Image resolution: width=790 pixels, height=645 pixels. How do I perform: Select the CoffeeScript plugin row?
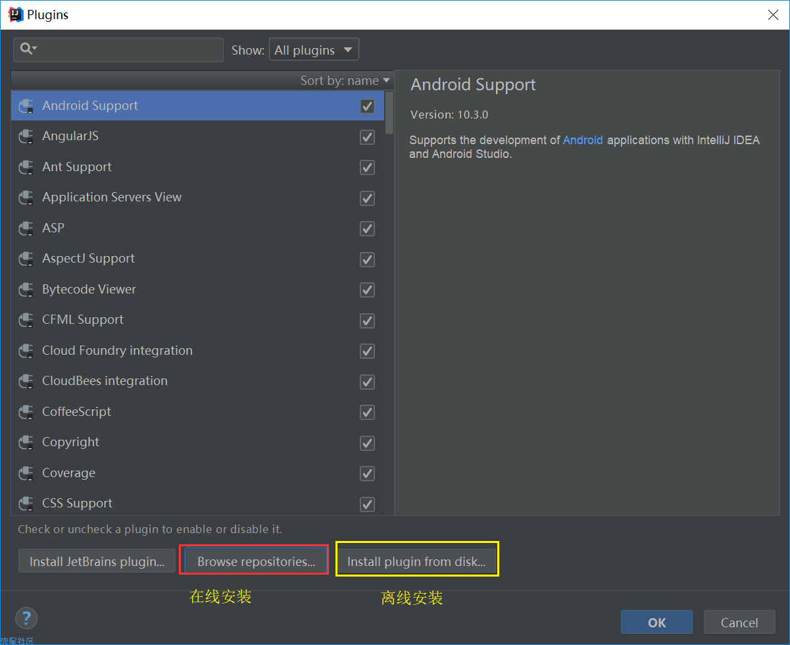pyautogui.click(x=197, y=412)
